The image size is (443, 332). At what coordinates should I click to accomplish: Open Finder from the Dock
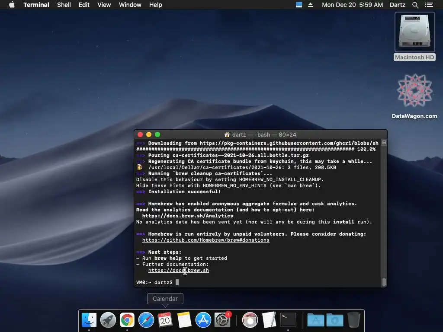click(x=89, y=320)
